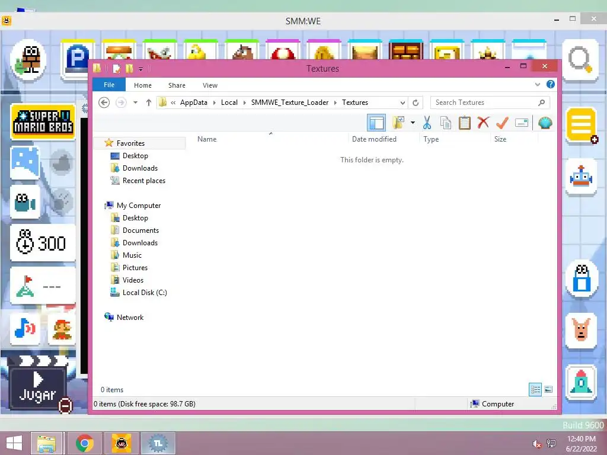The height and width of the screenshot is (455, 607).
Task: Expand the ribbon with chevron arrow
Action: coord(537,84)
